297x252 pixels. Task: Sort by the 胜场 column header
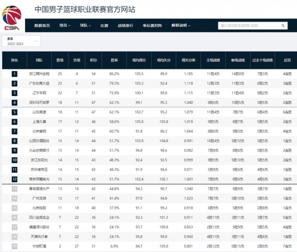point(60,60)
